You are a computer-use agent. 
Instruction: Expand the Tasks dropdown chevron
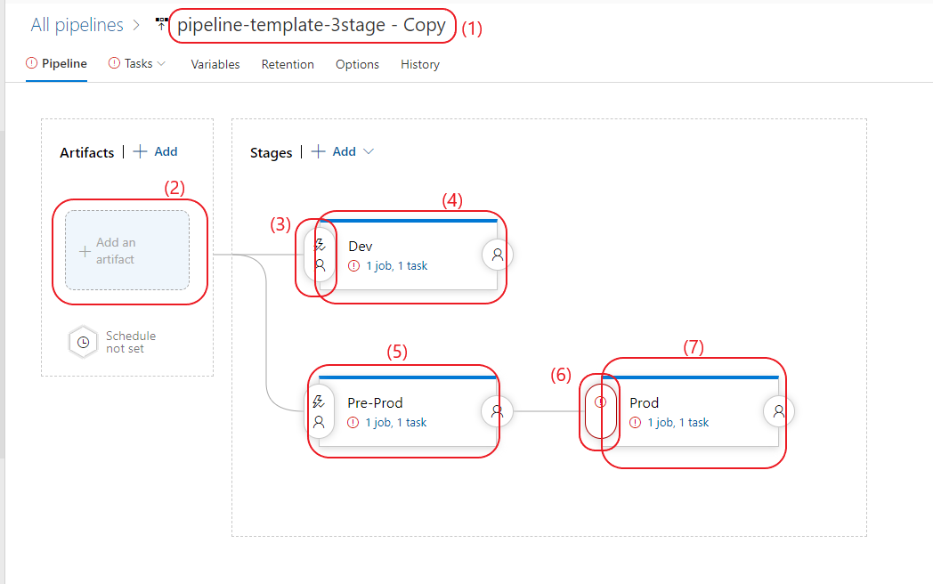[x=161, y=64]
